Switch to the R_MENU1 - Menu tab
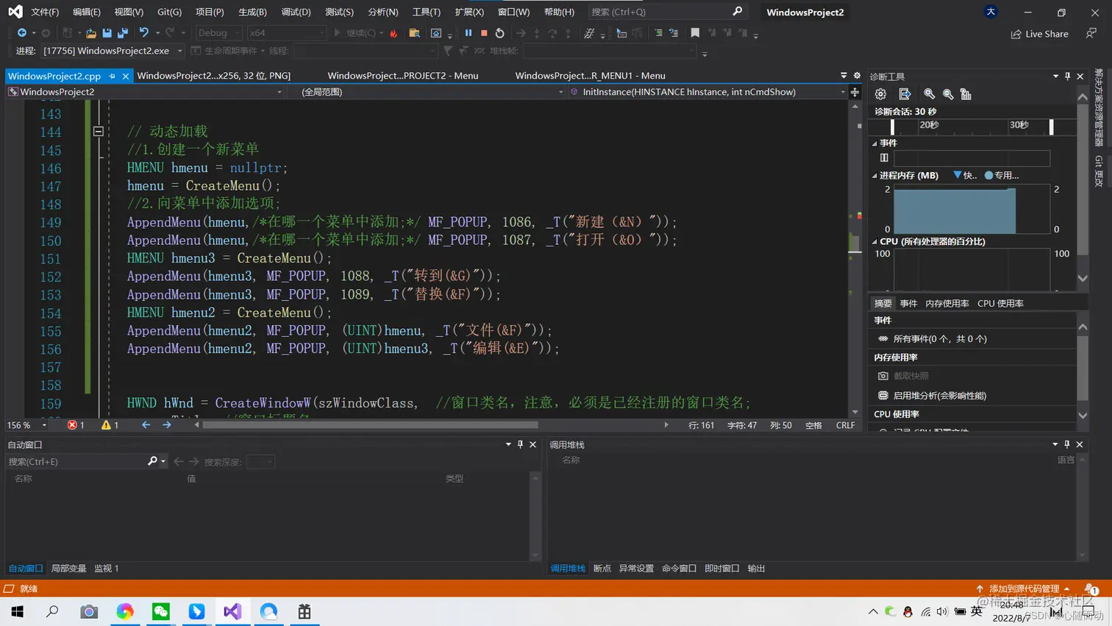Screen dimensions: 1112x626 (x=590, y=76)
